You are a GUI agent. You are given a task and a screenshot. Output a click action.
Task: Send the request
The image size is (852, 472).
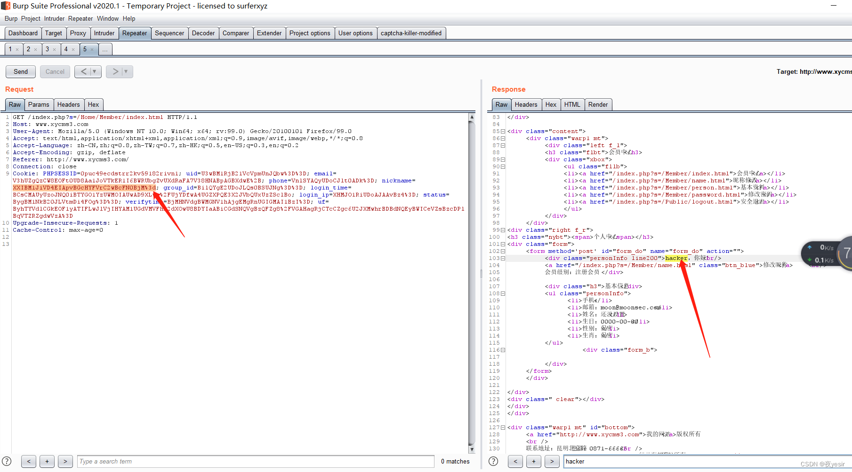point(21,71)
